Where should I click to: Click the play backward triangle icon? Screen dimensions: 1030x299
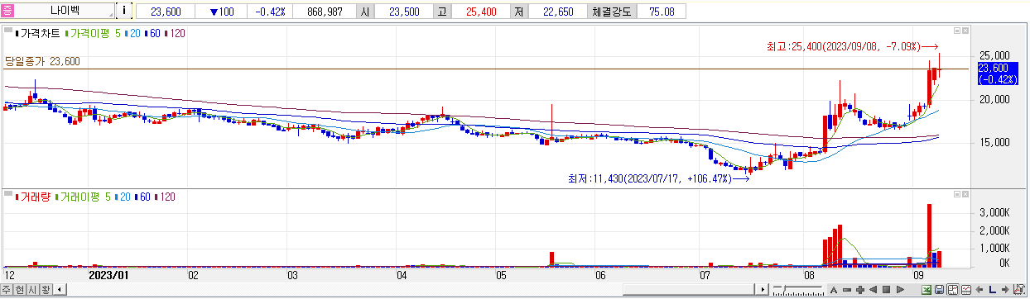(x=873, y=290)
